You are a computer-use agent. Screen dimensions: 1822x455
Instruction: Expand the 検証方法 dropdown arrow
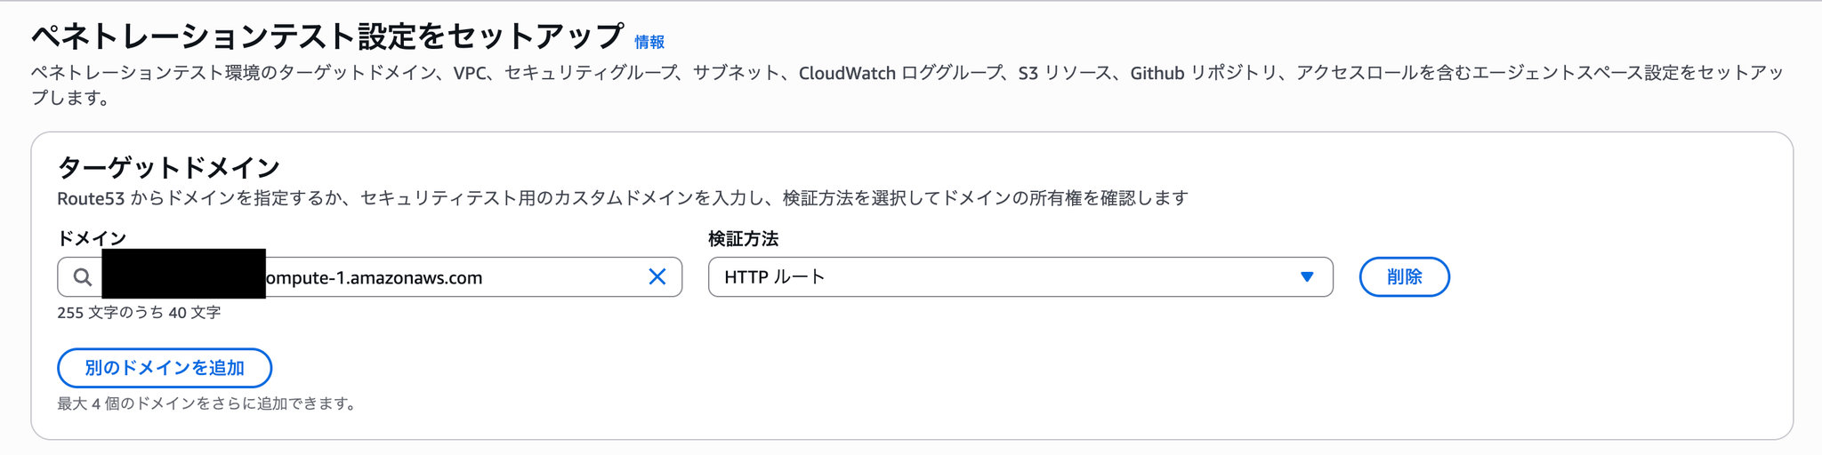pos(1307,277)
